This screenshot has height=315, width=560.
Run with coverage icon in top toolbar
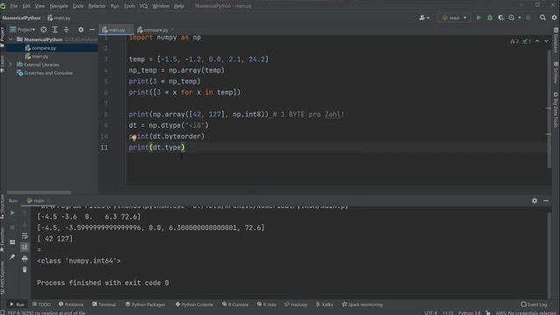pos(500,17)
